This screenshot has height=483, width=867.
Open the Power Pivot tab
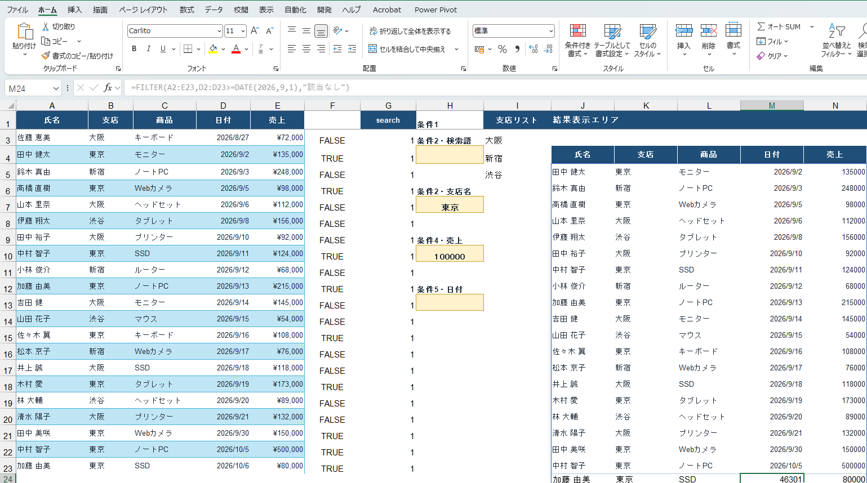[435, 10]
